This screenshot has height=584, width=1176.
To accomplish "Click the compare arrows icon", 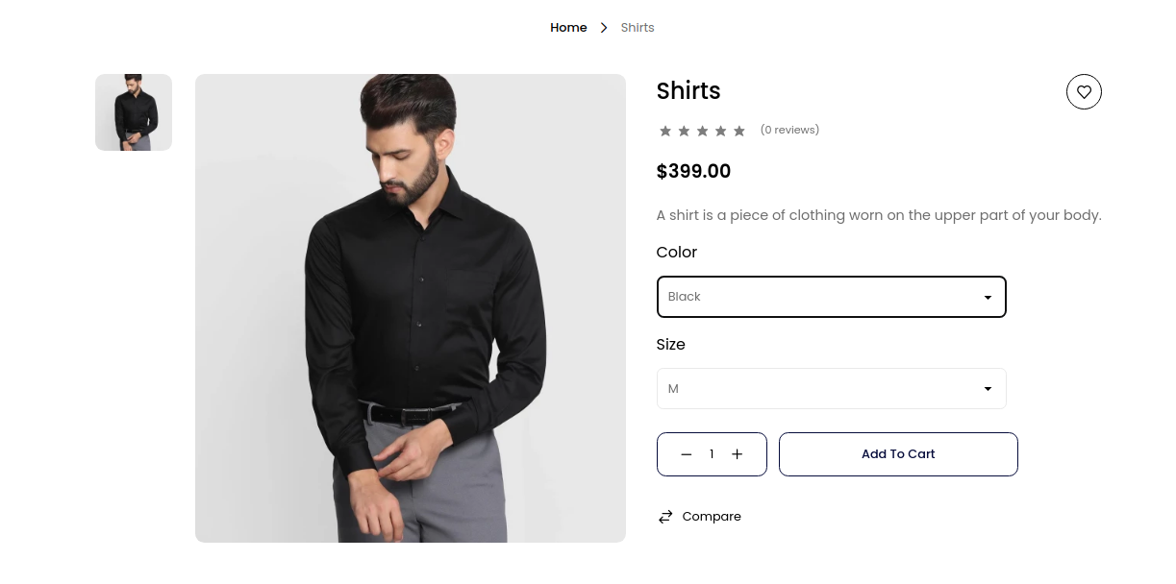I will click(x=665, y=517).
